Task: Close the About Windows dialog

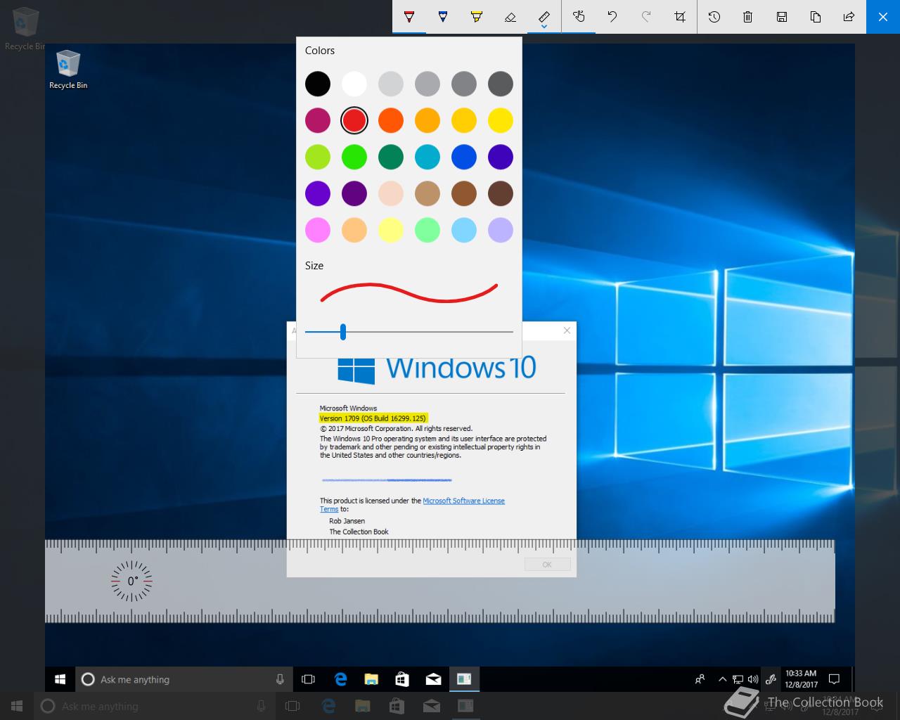Action: pyautogui.click(x=567, y=330)
